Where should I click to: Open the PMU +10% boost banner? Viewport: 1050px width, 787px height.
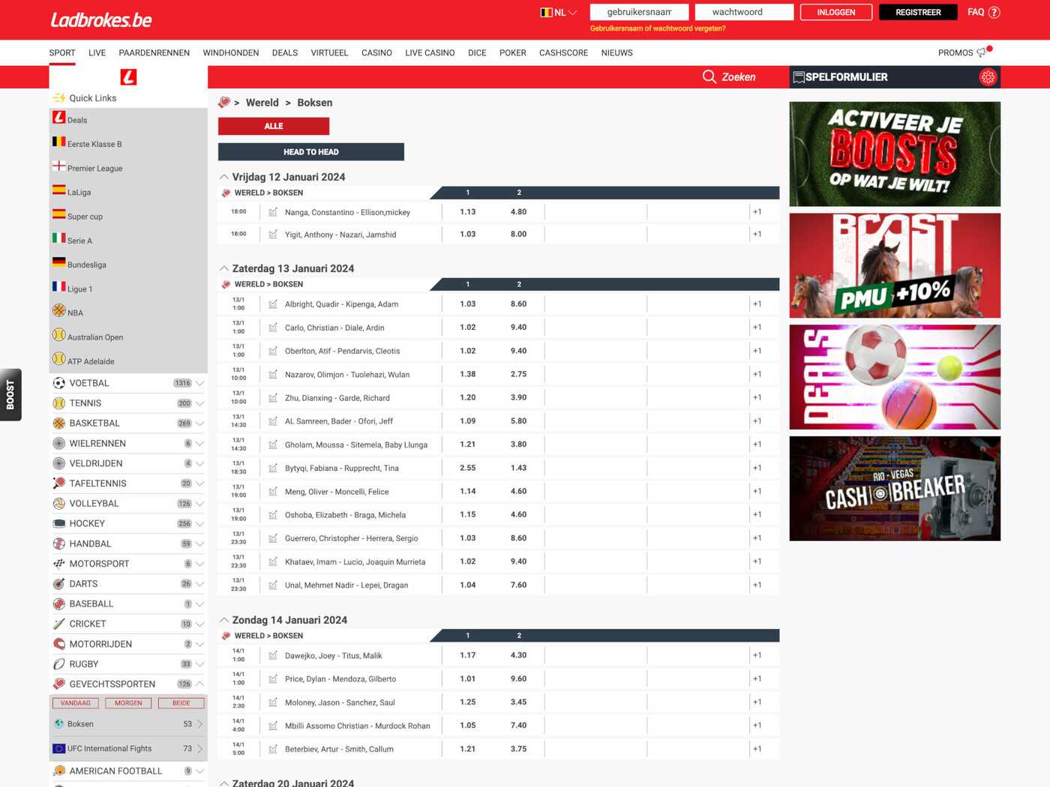click(895, 266)
